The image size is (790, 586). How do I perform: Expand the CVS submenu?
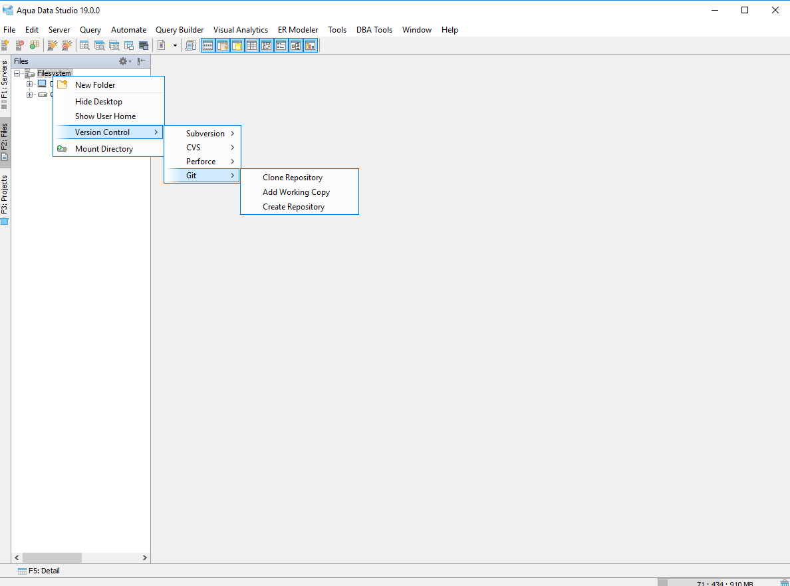point(202,147)
